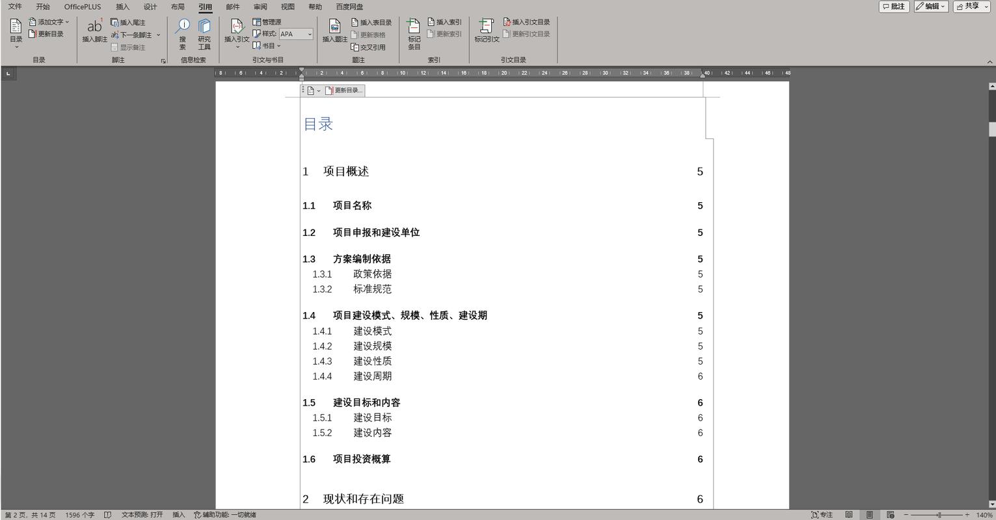Enable 专注 focus mode
The width and height of the screenshot is (996, 520).
click(822, 515)
